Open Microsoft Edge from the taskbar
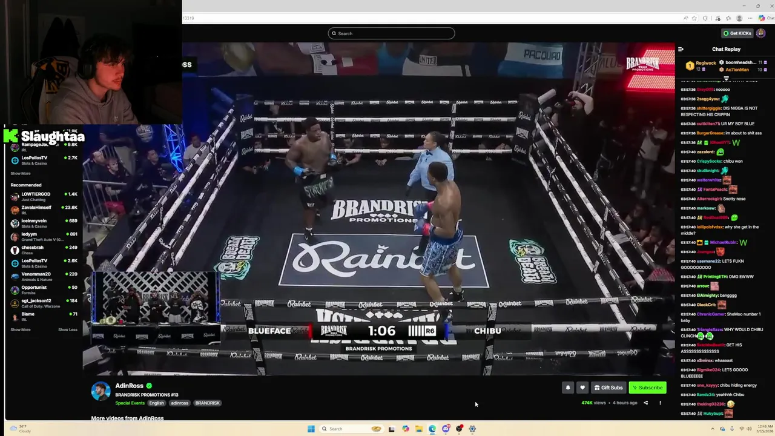Image resolution: width=775 pixels, height=436 pixels. pos(432,429)
